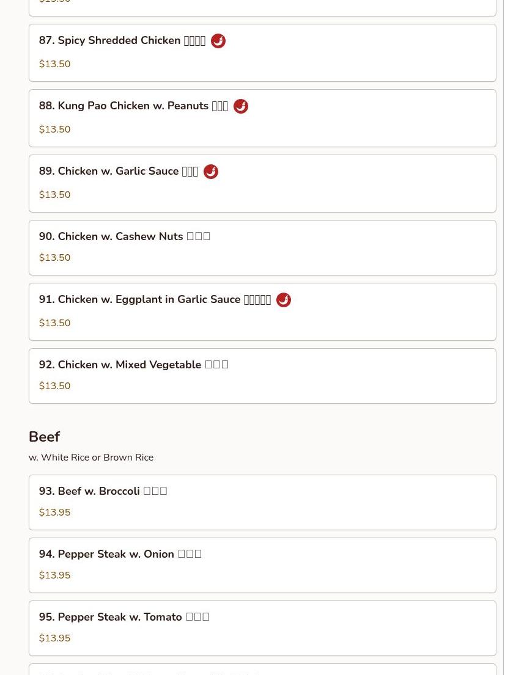Choose 92. Chicken w. Mixed Vegetable

pyautogui.click(x=262, y=376)
